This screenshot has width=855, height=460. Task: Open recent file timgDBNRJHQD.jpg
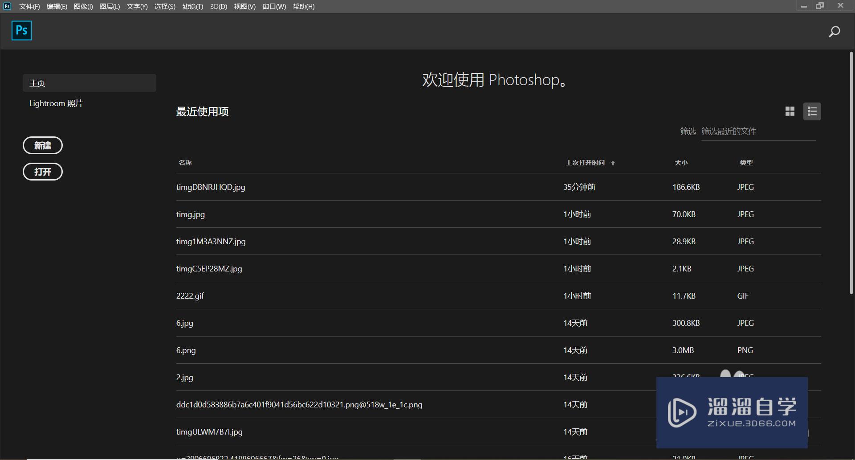coord(211,187)
